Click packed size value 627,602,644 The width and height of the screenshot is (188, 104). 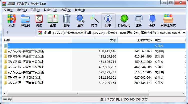tap(143, 78)
